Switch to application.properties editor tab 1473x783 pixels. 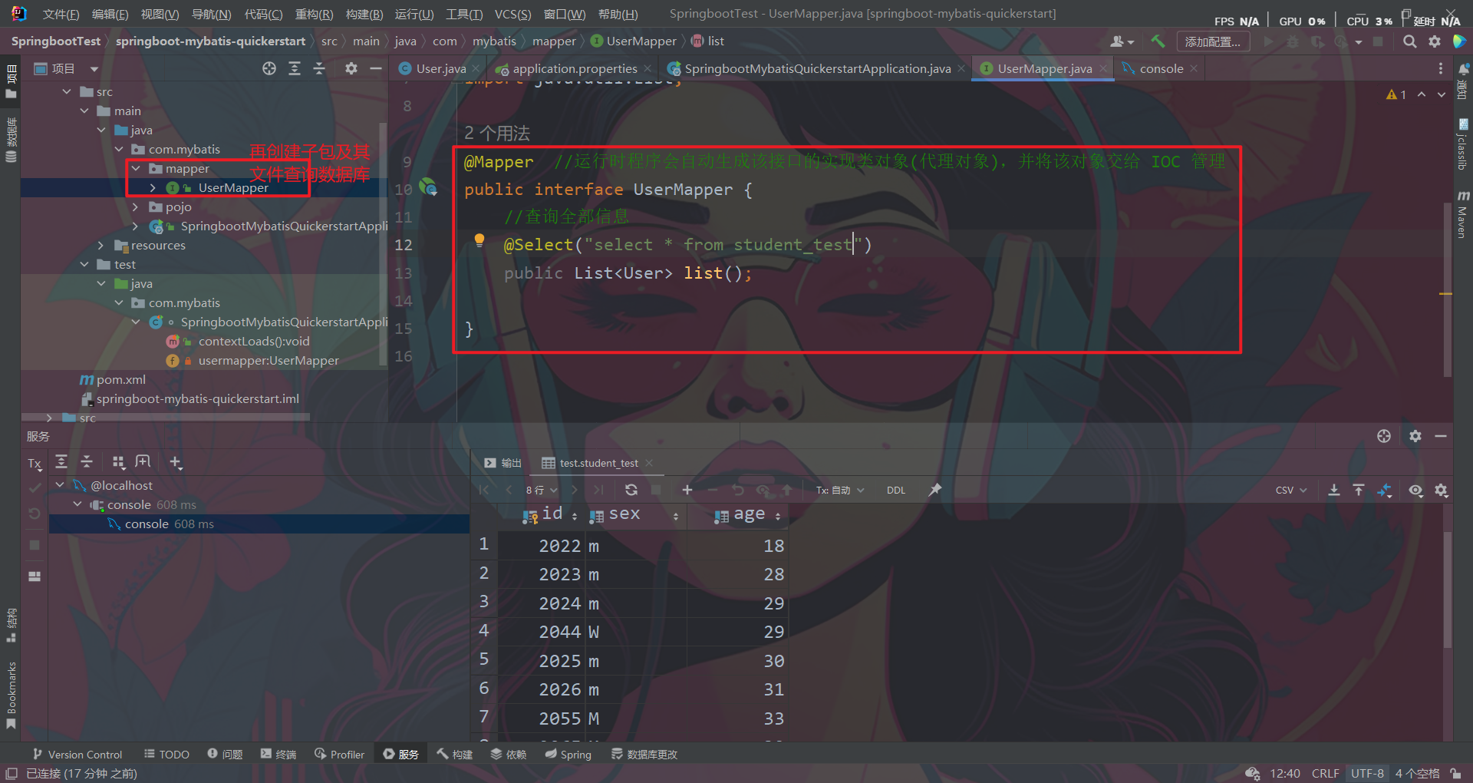point(575,68)
